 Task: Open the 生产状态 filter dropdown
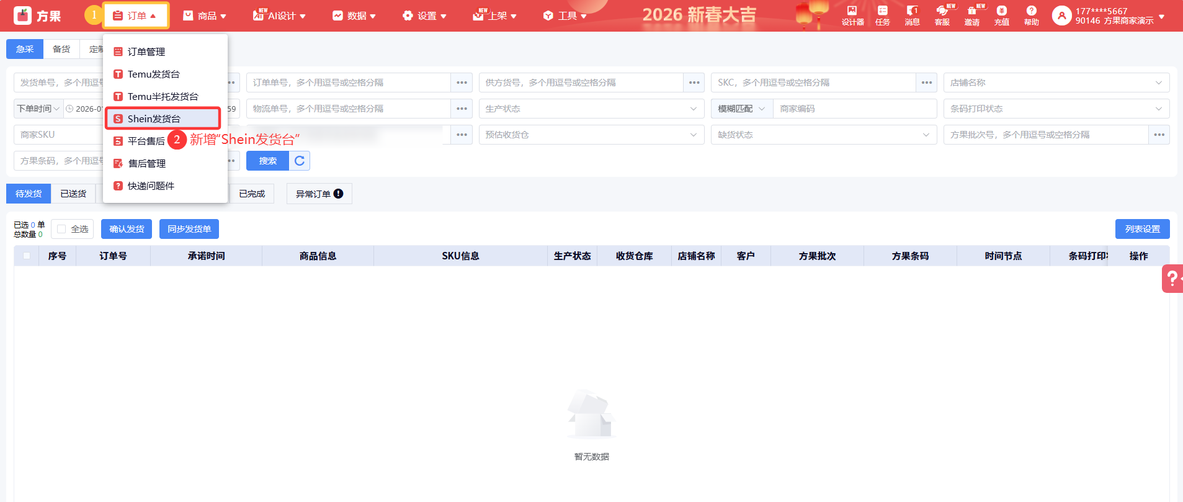(592, 109)
